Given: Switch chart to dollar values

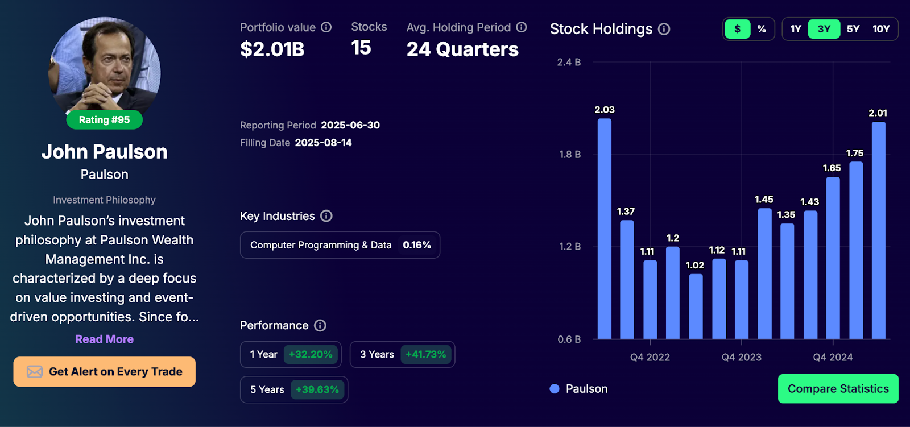Looking at the screenshot, I should pyautogui.click(x=738, y=29).
